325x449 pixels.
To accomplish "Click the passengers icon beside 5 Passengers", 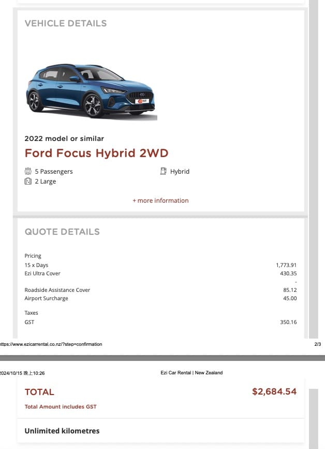I will pos(28,171).
